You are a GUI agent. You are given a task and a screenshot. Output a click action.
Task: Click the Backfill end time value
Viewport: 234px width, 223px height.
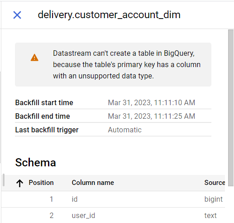tap(152, 116)
